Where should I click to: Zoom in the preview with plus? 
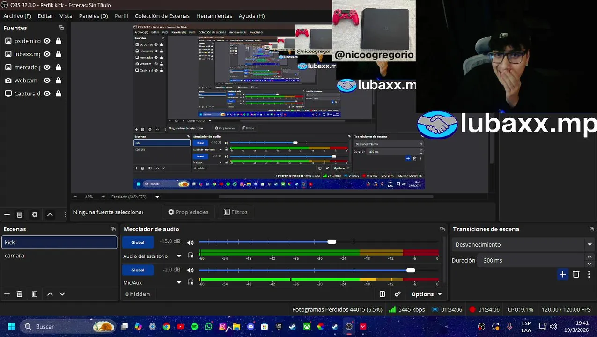pos(102,197)
